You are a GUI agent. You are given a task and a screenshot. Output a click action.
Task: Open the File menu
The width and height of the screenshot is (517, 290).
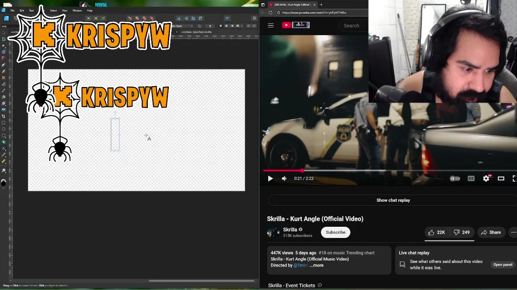point(13,10)
